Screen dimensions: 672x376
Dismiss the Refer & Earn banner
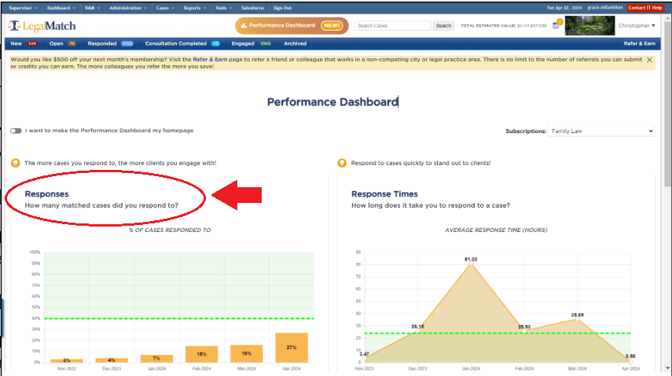(x=649, y=60)
